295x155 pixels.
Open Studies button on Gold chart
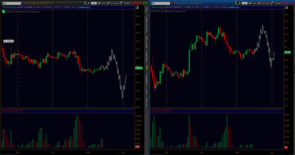point(126,3)
